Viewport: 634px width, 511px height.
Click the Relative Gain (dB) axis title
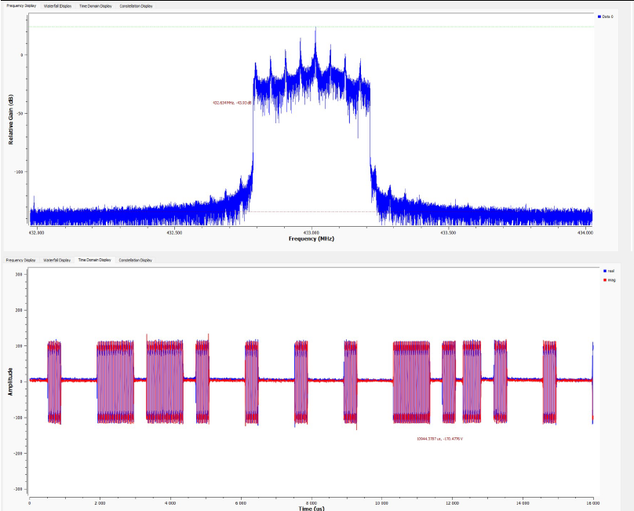pyautogui.click(x=10, y=119)
